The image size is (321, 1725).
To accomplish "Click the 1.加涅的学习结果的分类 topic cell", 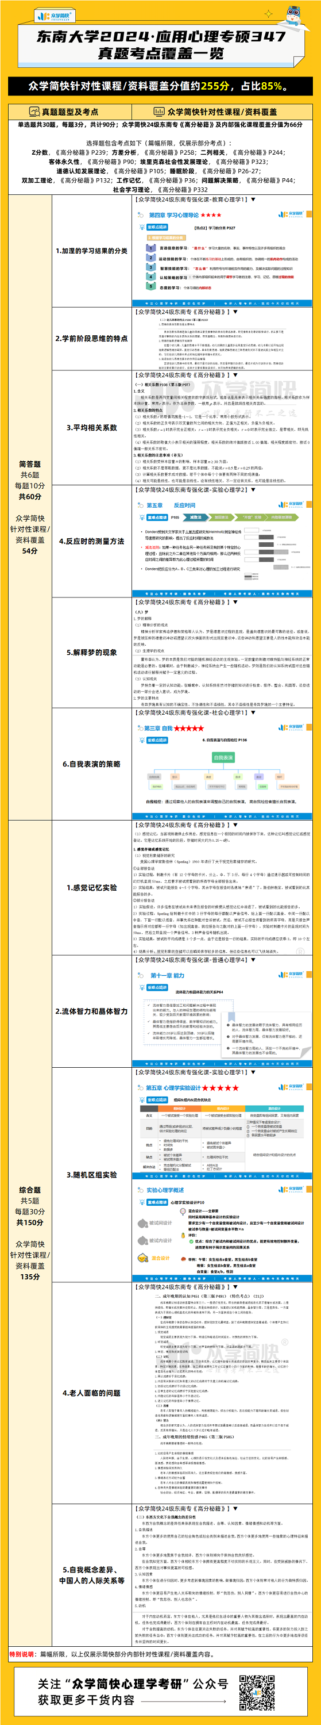I will coord(92,251).
